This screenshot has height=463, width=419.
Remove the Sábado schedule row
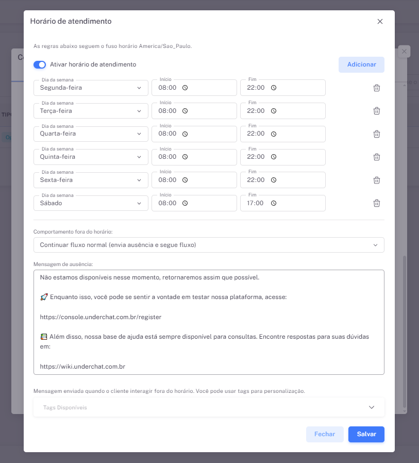tap(376, 203)
